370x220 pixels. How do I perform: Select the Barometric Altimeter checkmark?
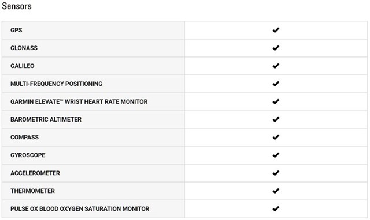tap(276, 119)
